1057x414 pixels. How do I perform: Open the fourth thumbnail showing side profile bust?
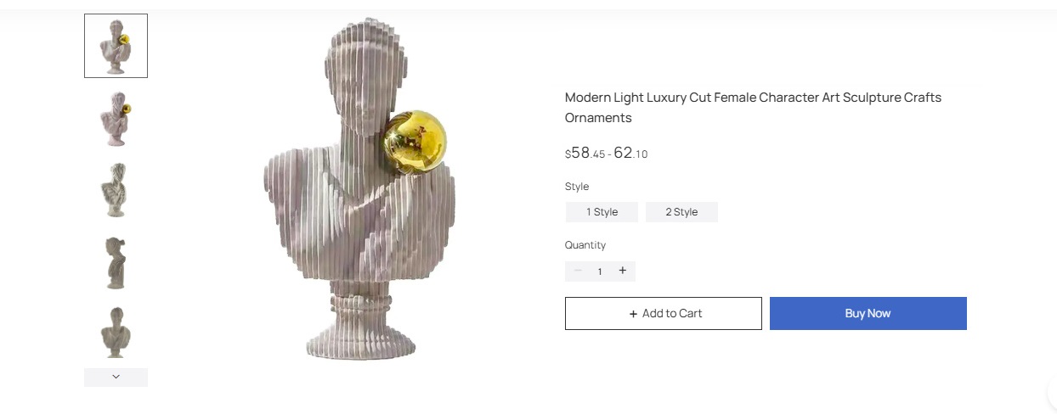[x=116, y=262]
